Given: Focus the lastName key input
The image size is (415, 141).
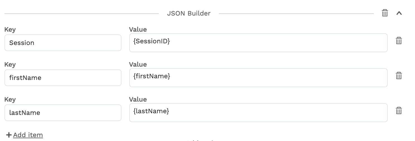Looking at the screenshot, I should click(63, 113).
